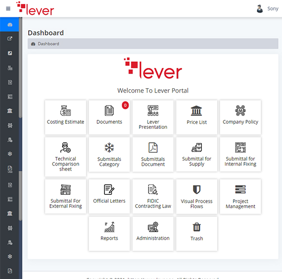This screenshot has width=282, height=279.
Task: Open the Costing Estimate tile
Action: pyautogui.click(x=65, y=117)
